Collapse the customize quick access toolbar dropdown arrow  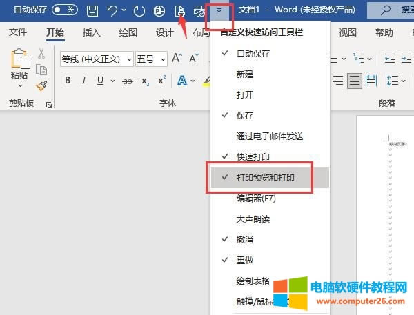(219, 11)
